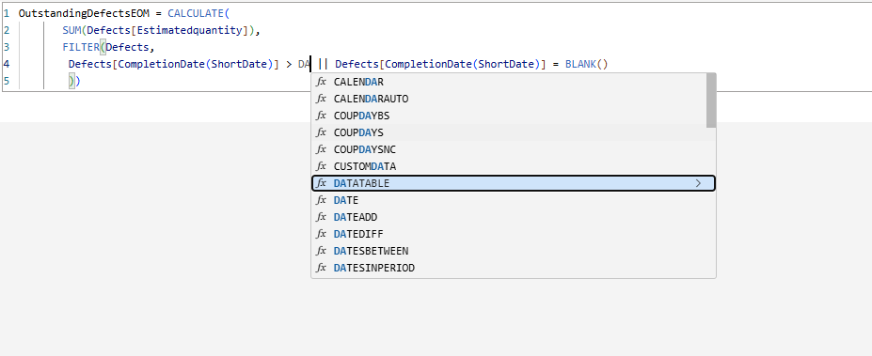Screen dimensions: 872x356
Task: Click the fx icon beside COUPDAYSNC
Action: pos(321,149)
